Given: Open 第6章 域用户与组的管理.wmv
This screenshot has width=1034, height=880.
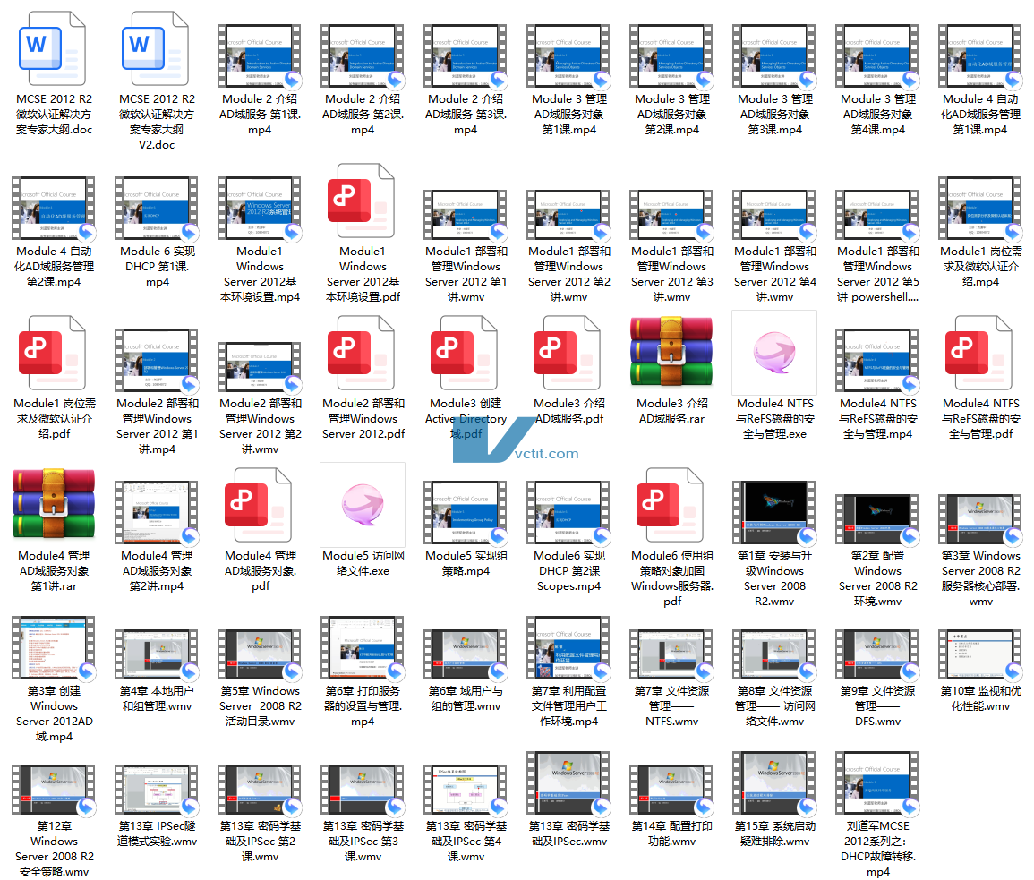Looking at the screenshot, I should click(x=466, y=654).
